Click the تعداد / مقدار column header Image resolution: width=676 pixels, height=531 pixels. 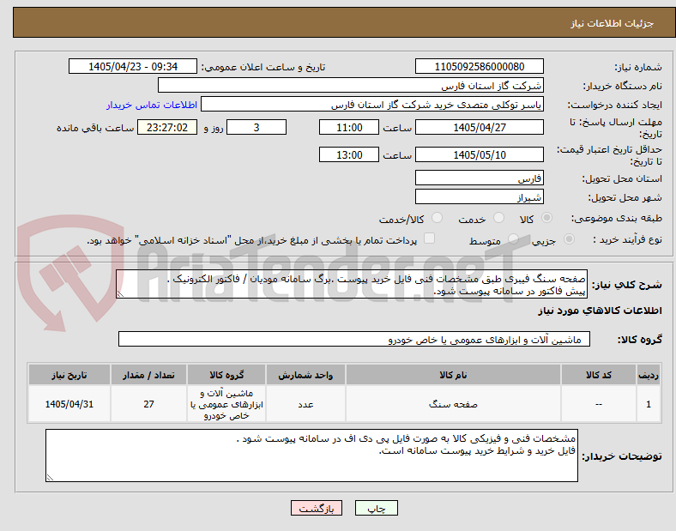(x=148, y=375)
